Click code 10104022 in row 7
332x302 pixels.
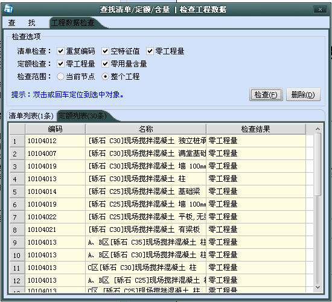pos(56,217)
